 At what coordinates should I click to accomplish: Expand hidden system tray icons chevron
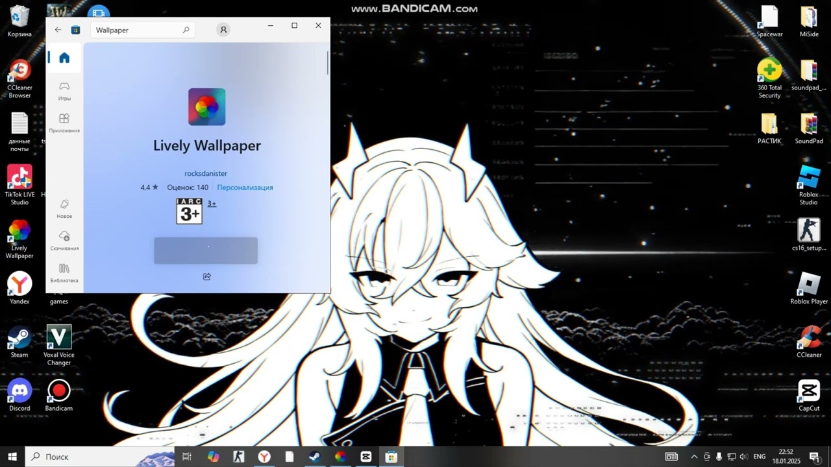tap(694, 457)
